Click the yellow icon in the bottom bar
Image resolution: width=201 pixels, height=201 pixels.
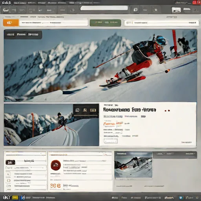click(15, 197)
